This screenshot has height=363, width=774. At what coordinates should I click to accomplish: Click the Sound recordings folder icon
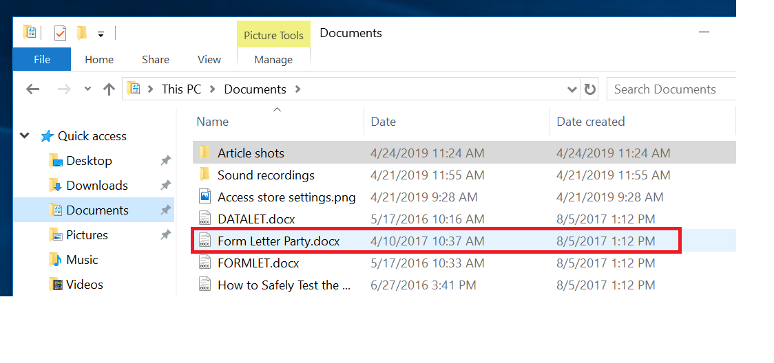point(205,175)
